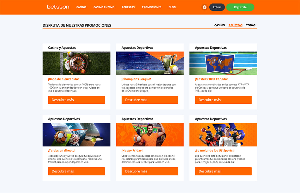Click the betsson logo

click(58, 7)
